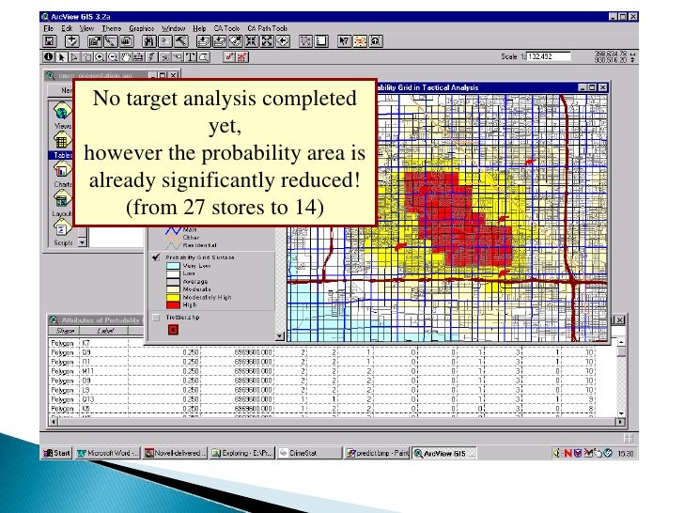Open Scripts in the project window
Image resolution: width=684 pixels, height=513 pixels.
click(x=62, y=230)
